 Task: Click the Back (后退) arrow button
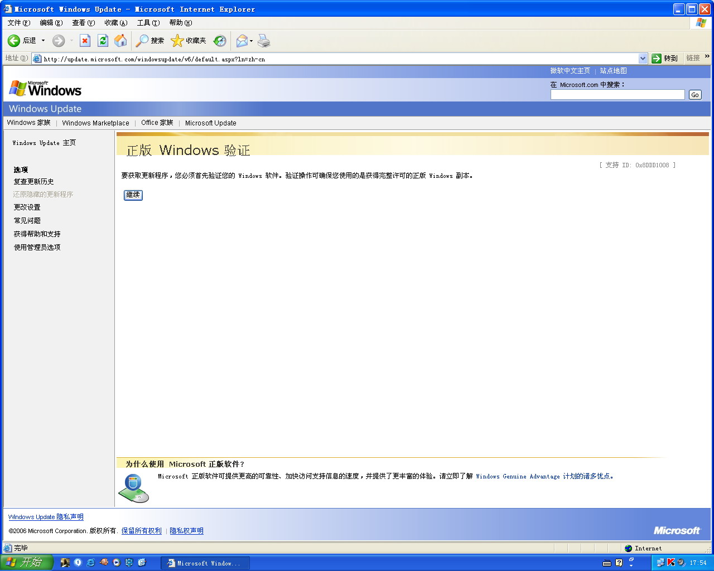point(22,41)
